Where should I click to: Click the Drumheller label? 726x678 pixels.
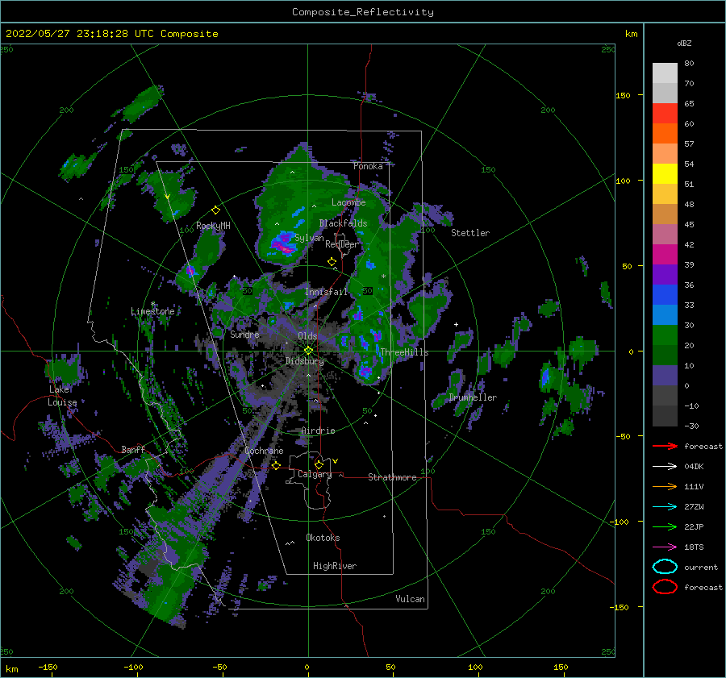tap(473, 397)
